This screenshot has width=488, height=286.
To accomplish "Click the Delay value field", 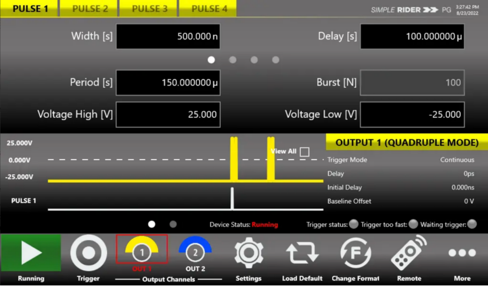I will pyautogui.click(x=412, y=36).
